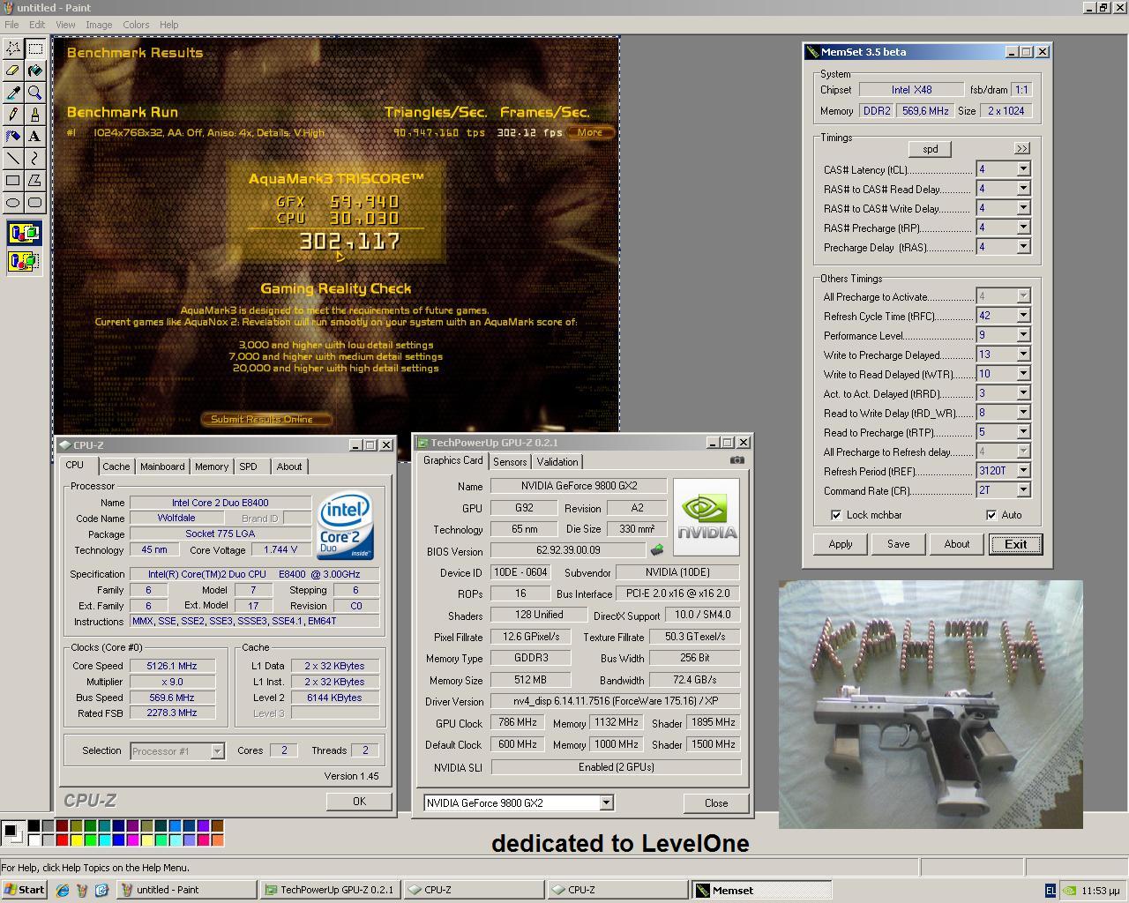Select the Curve tool in Paint
The height and width of the screenshot is (903, 1129).
click(35, 158)
